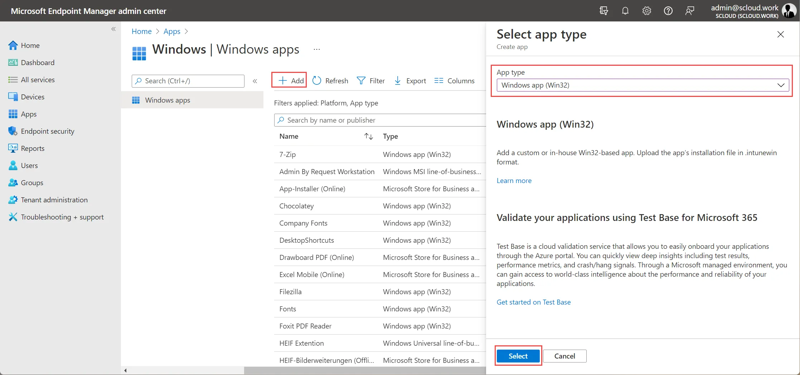The height and width of the screenshot is (375, 800).
Task: Open the Company Fonts app
Action: (380, 223)
